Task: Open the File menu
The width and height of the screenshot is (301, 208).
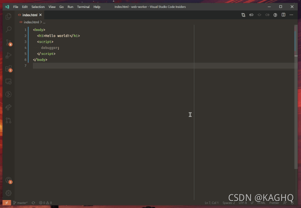Action: click(16, 7)
